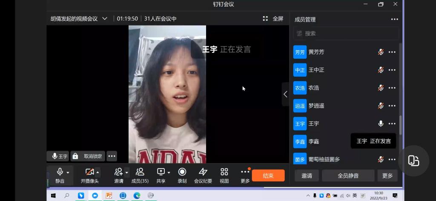436x201 pixels.
Task: Expand camera options arrow
Action: coord(98,172)
